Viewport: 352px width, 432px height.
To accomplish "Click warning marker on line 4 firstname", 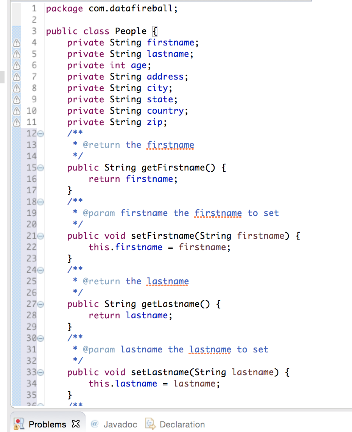I will 17,43.
